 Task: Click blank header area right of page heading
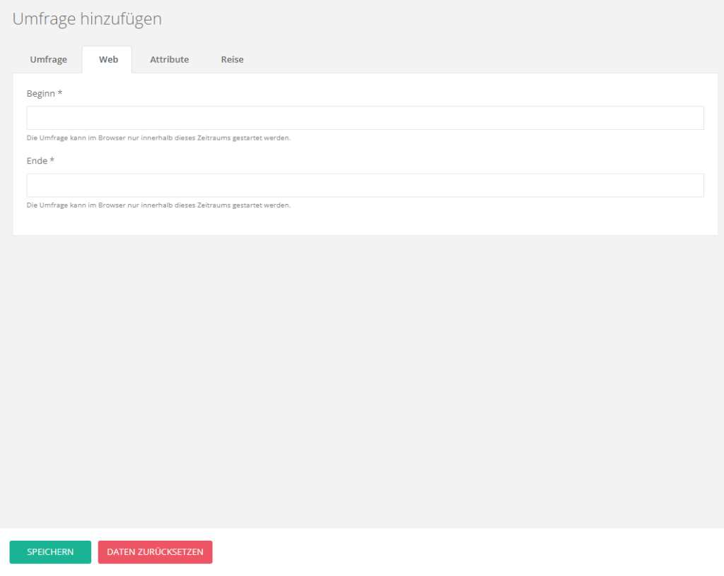click(x=438, y=19)
